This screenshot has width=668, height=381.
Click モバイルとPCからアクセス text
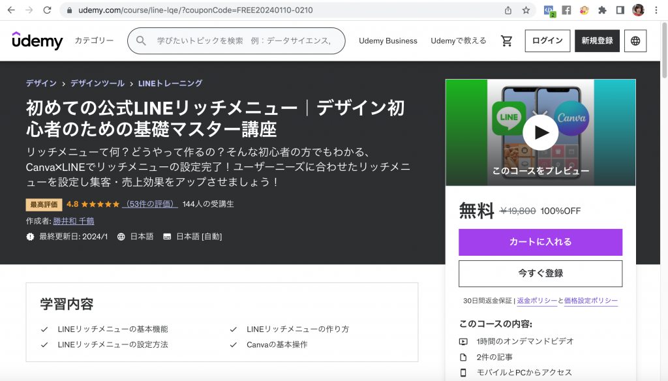click(x=524, y=373)
